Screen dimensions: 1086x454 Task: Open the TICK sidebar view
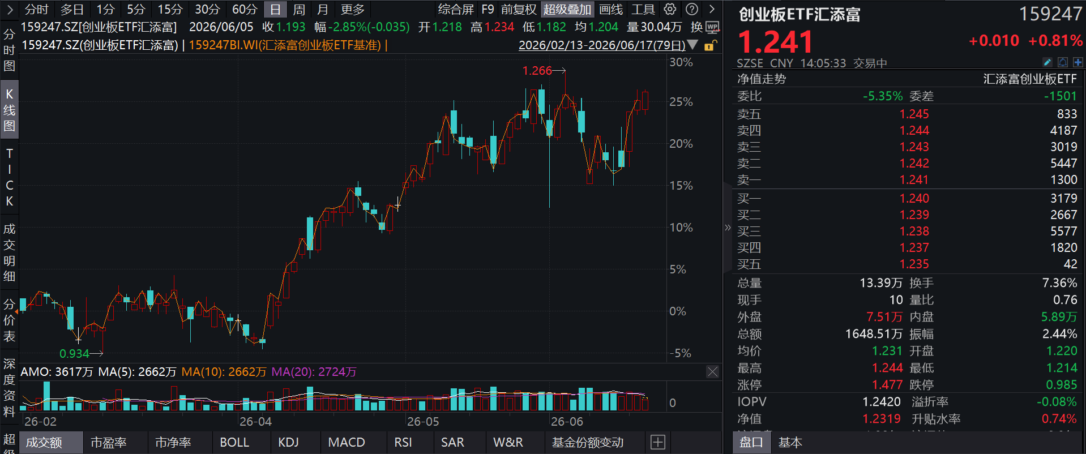(x=10, y=177)
